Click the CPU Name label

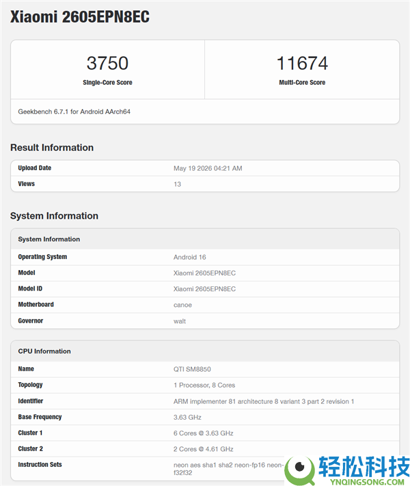pos(26,369)
